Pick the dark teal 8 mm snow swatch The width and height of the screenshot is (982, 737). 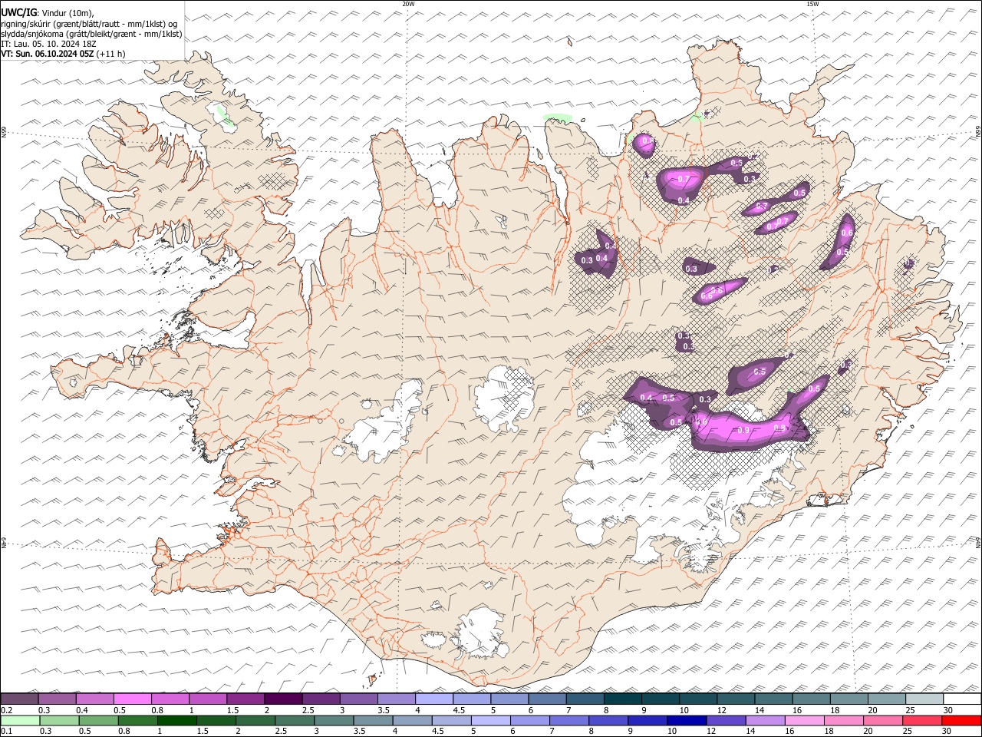623,699
